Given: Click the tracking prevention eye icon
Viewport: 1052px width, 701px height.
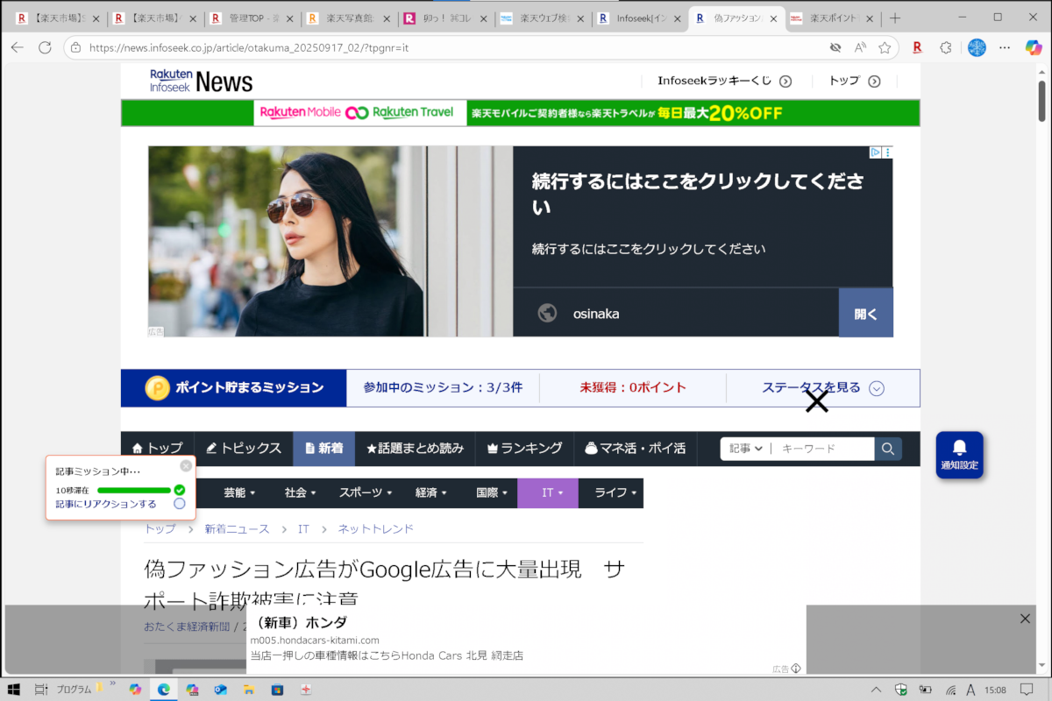Looking at the screenshot, I should 835,47.
